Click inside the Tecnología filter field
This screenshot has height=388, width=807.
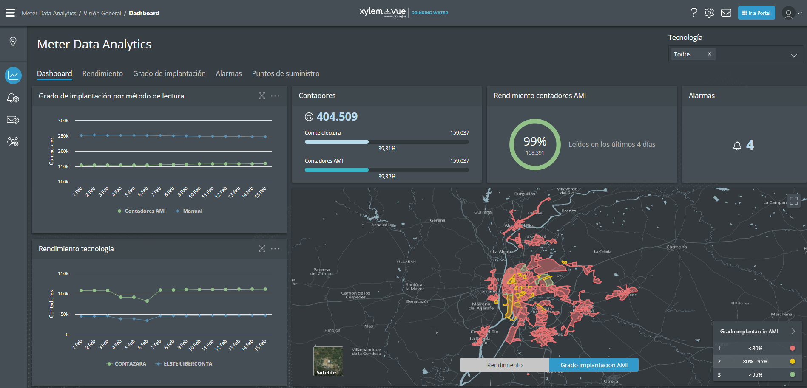[736, 54]
